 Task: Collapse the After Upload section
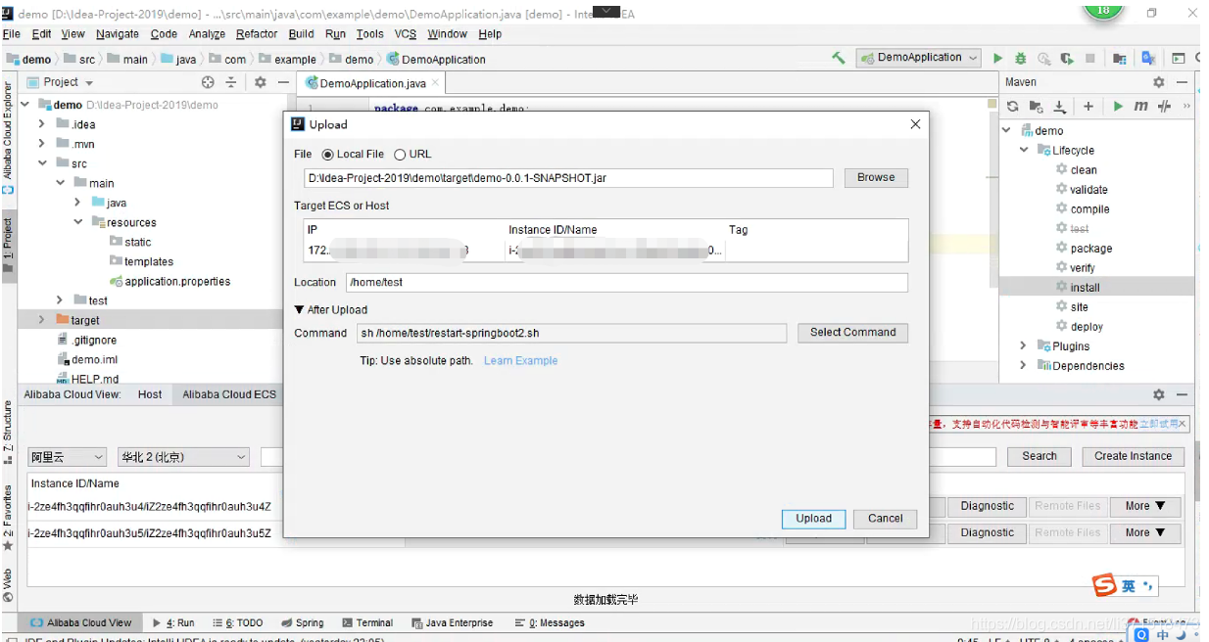coord(300,309)
